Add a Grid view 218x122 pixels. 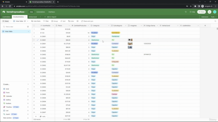[28, 89]
